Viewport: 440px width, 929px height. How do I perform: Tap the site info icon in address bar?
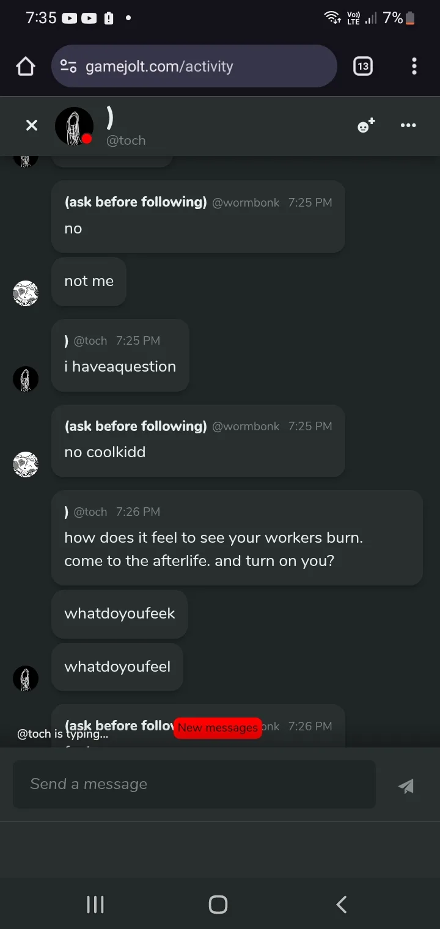tap(68, 66)
